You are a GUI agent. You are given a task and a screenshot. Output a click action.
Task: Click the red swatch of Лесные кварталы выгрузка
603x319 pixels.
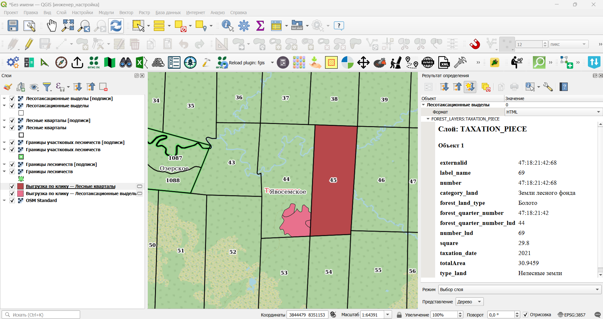click(x=21, y=186)
